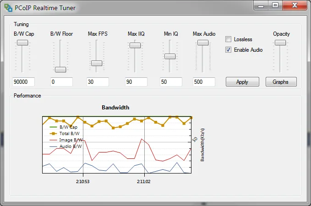Focus the B/W Floor field showing 0
Screen dimensions: 311x206
point(62,82)
